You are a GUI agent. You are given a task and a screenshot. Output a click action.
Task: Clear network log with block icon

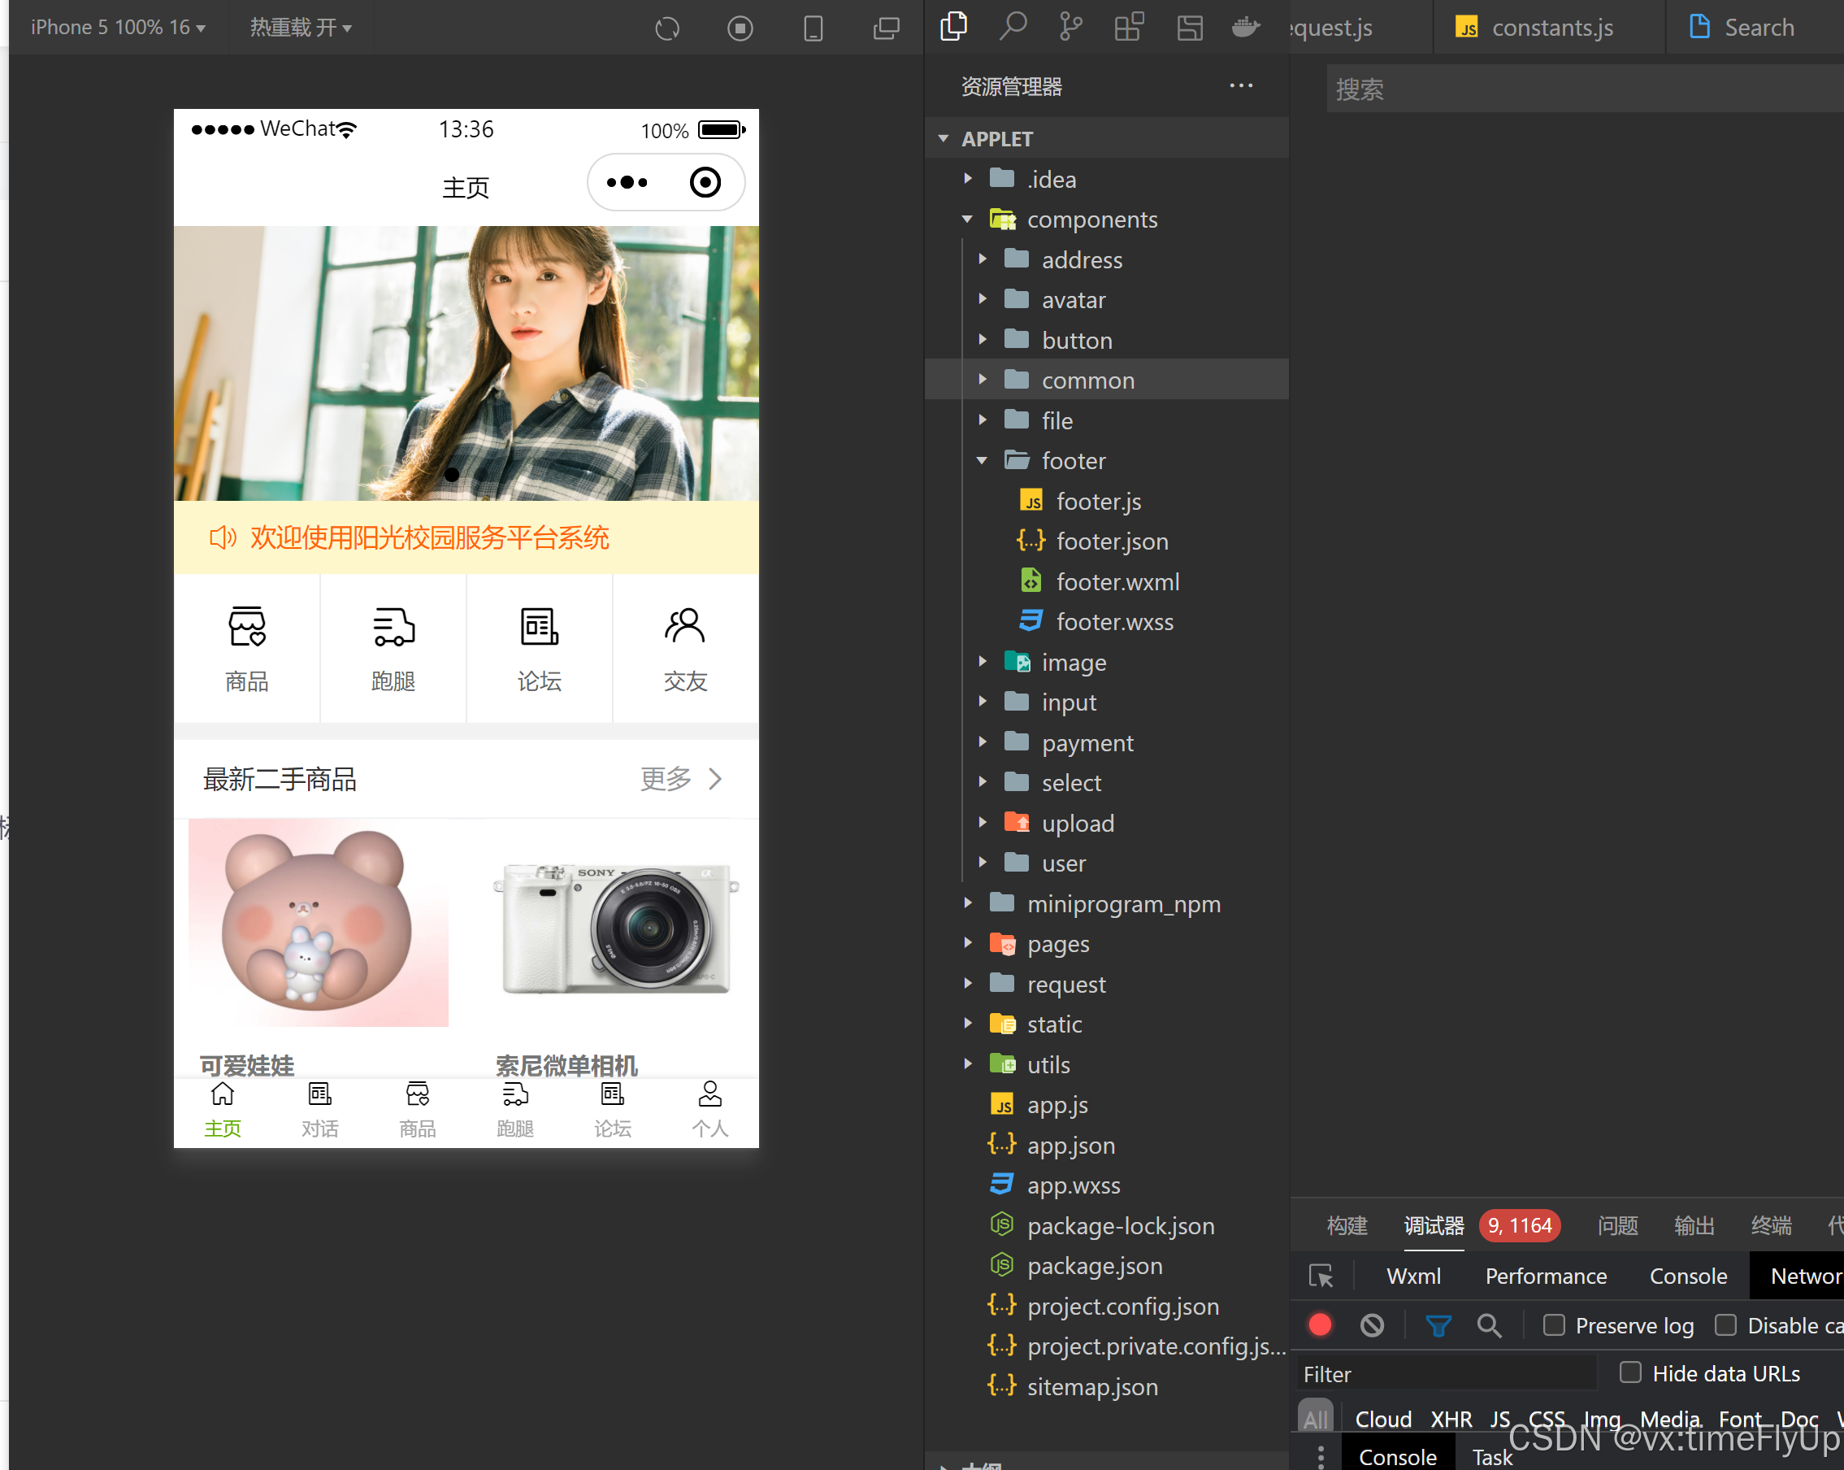[x=1372, y=1325]
